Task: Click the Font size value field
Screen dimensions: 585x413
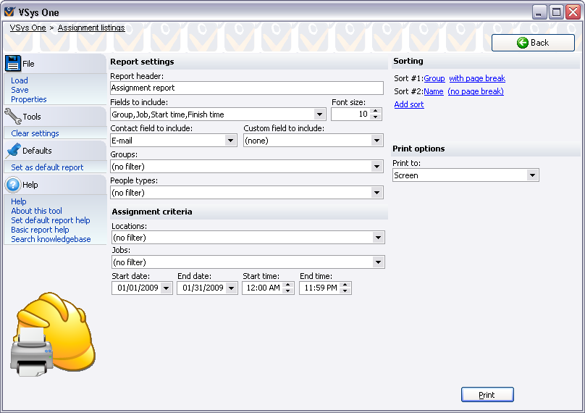Action: click(350, 114)
